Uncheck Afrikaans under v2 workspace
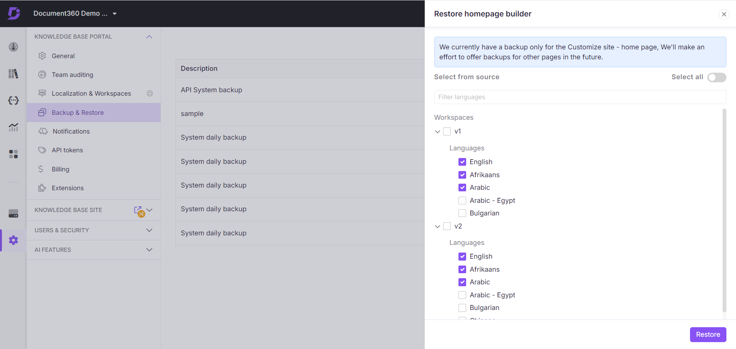The image size is (736, 349). tap(462, 269)
